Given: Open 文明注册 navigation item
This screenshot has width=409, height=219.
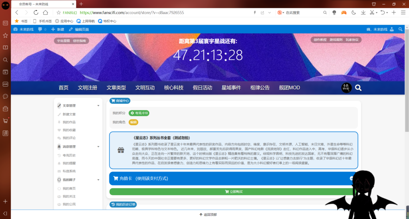Looking at the screenshot, I should pyautogui.click(x=87, y=88).
